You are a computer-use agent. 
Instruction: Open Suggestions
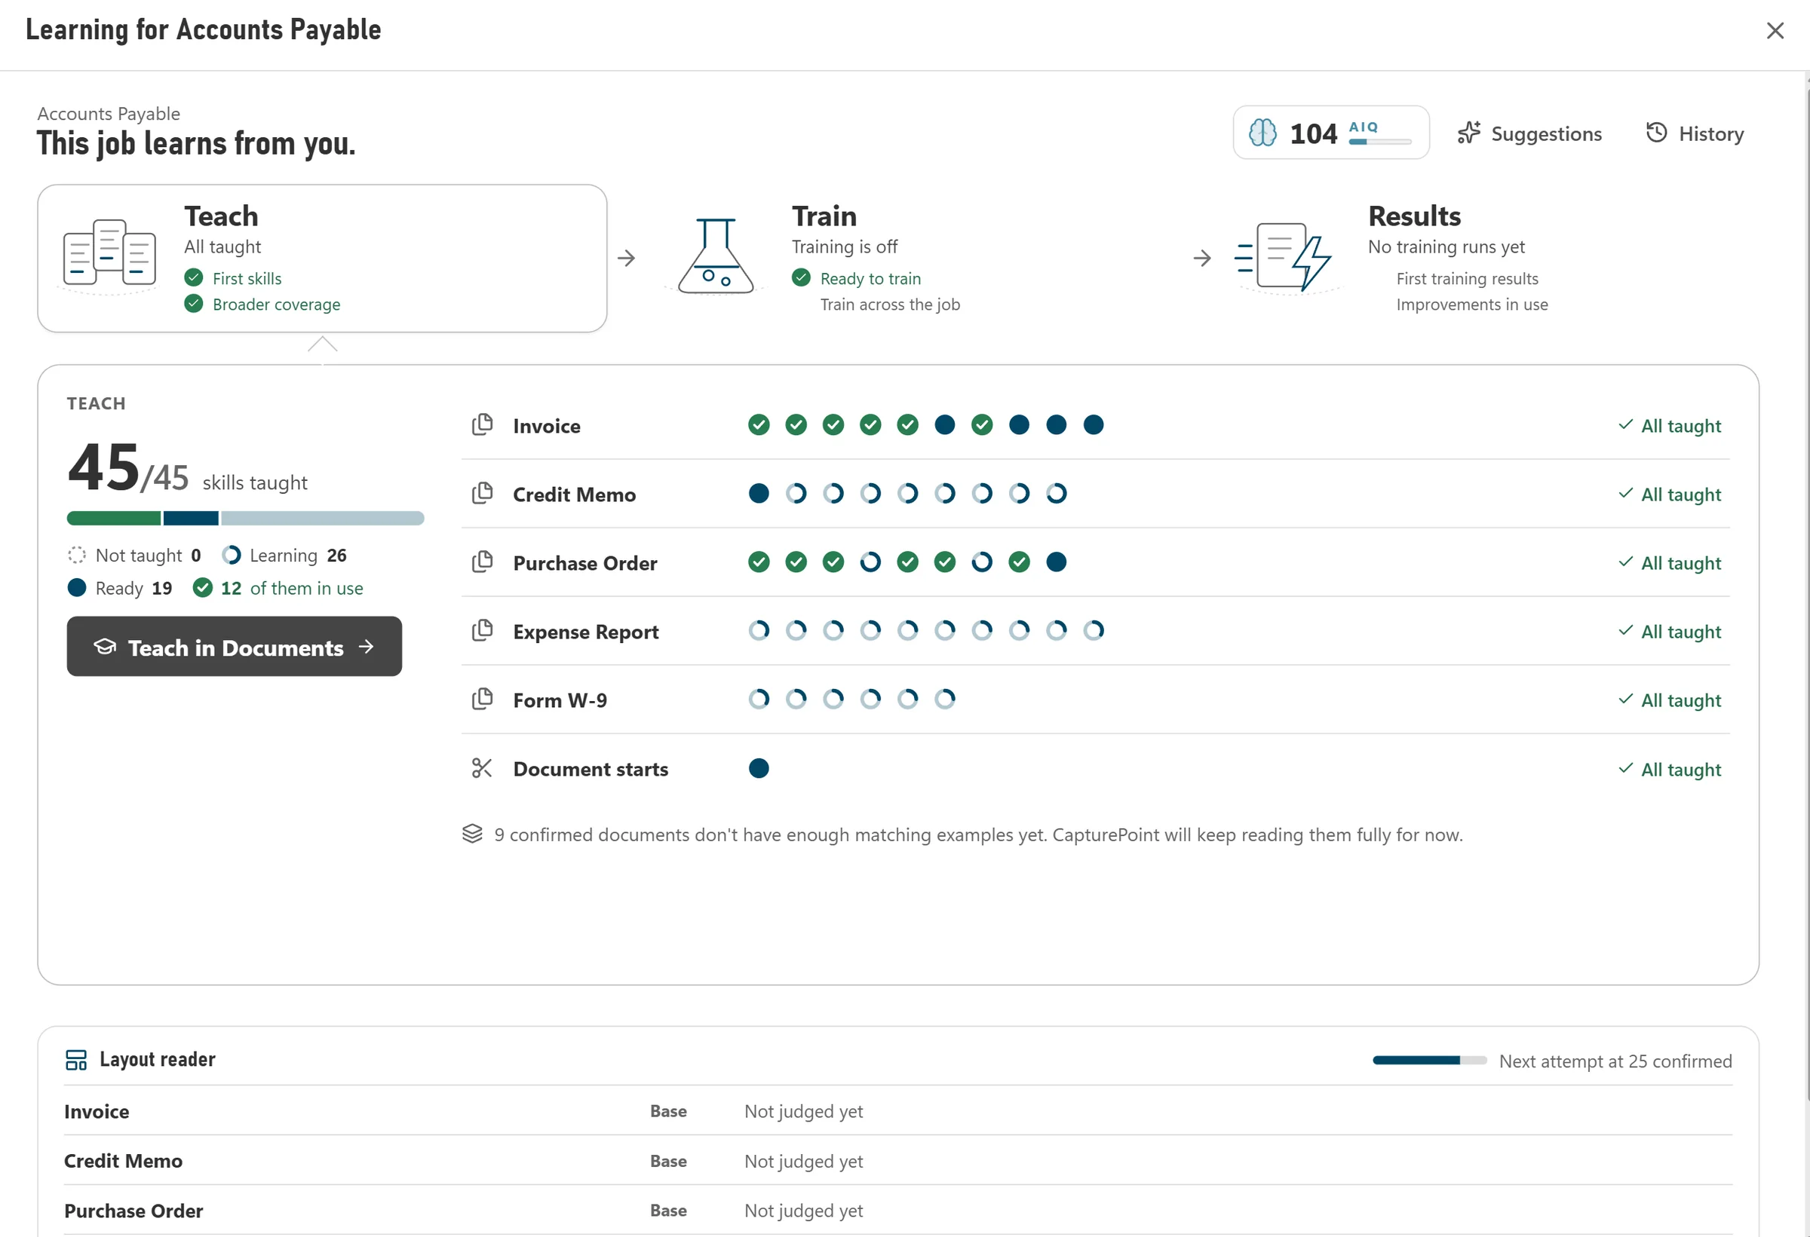(1529, 134)
